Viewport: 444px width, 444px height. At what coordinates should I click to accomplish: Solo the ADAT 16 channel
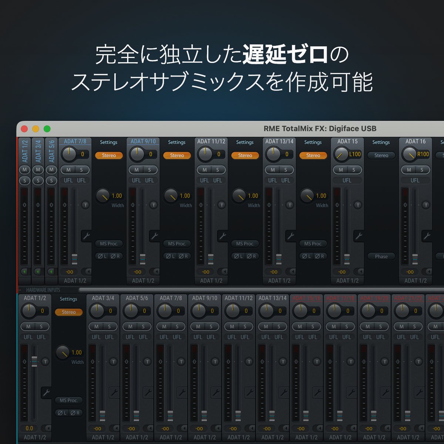click(422, 169)
